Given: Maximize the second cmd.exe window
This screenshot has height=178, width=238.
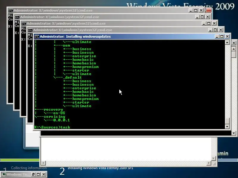Looking at the screenshot, I should pos(202,17).
